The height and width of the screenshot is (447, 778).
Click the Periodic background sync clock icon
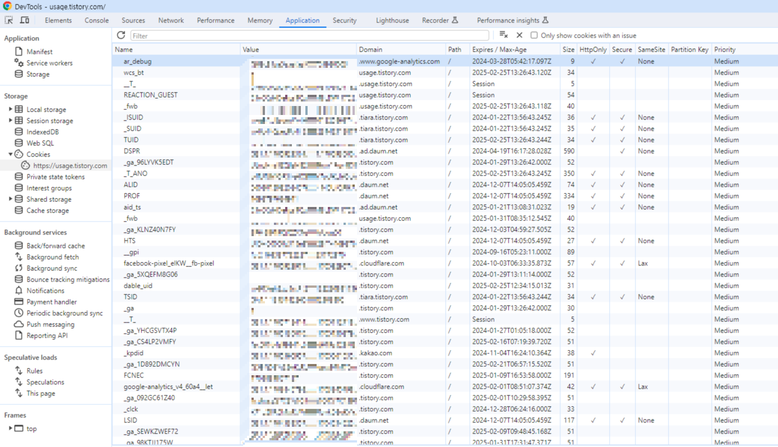click(19, 313)
